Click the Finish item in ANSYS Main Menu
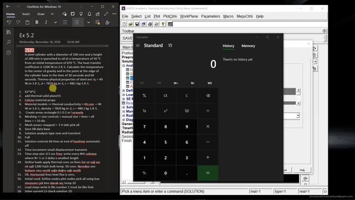The image size is (355, 200). (x=127, y=141)
